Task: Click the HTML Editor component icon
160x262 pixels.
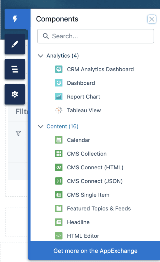Action: [58, 236]
